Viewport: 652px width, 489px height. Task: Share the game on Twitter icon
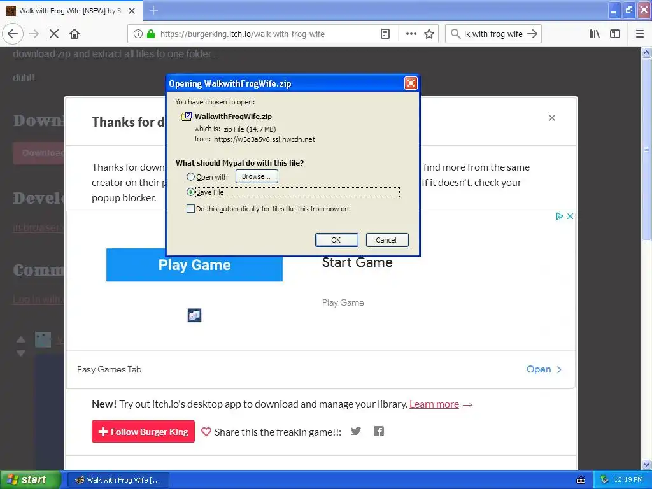click(356, 431)
